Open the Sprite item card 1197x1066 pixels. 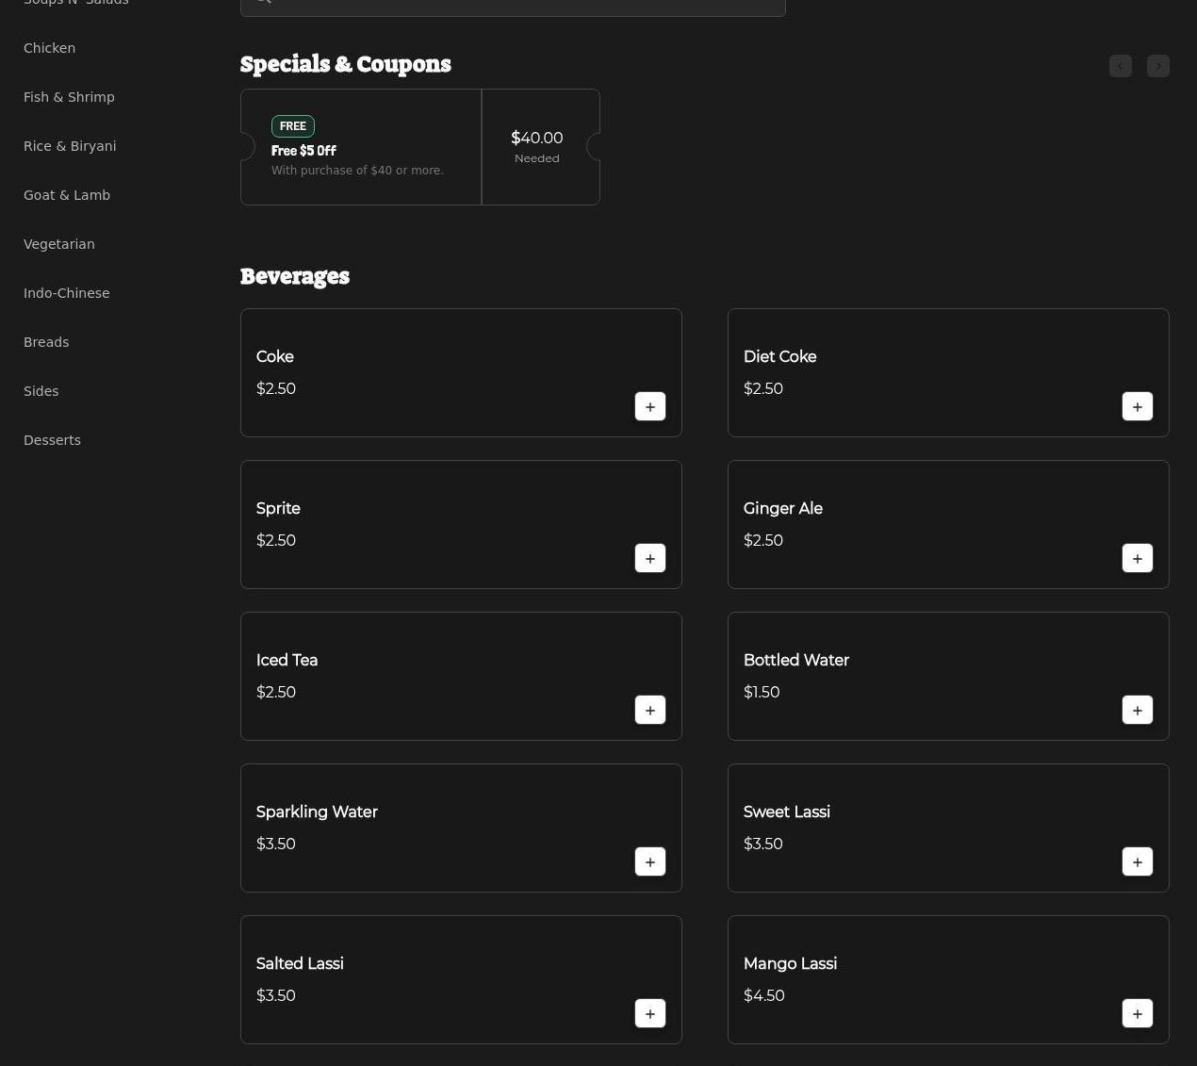coord(461,524)
